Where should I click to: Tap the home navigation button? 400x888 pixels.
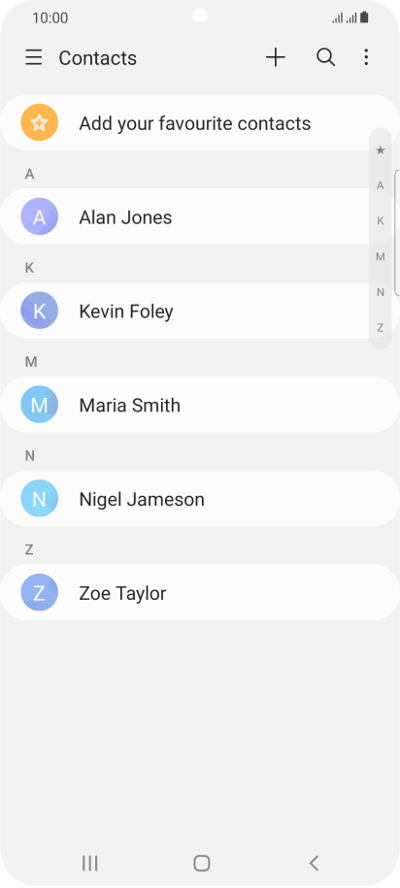(x=202, y=863)
